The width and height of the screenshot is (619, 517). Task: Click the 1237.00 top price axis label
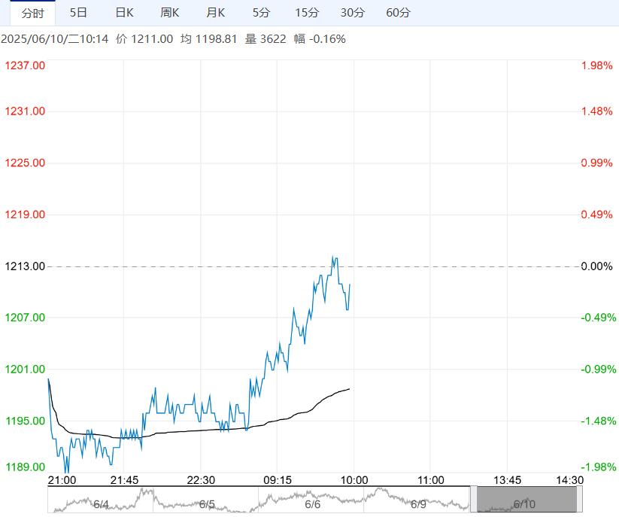point(24,65)
